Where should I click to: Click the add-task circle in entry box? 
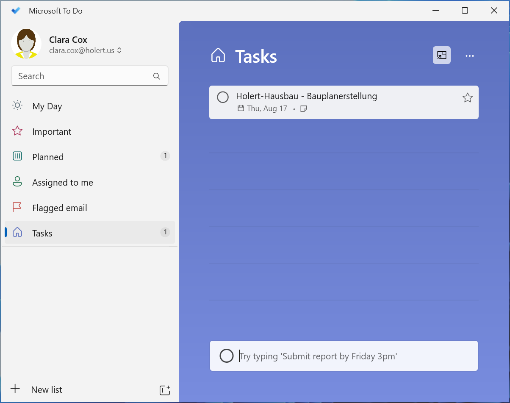[227, 356]
